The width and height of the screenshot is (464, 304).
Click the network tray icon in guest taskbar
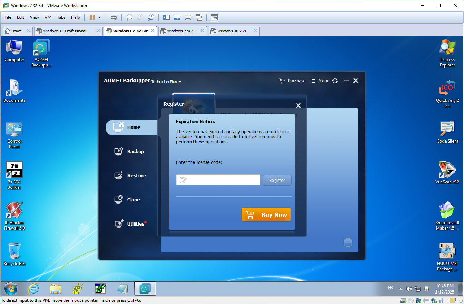coord(418,289)
